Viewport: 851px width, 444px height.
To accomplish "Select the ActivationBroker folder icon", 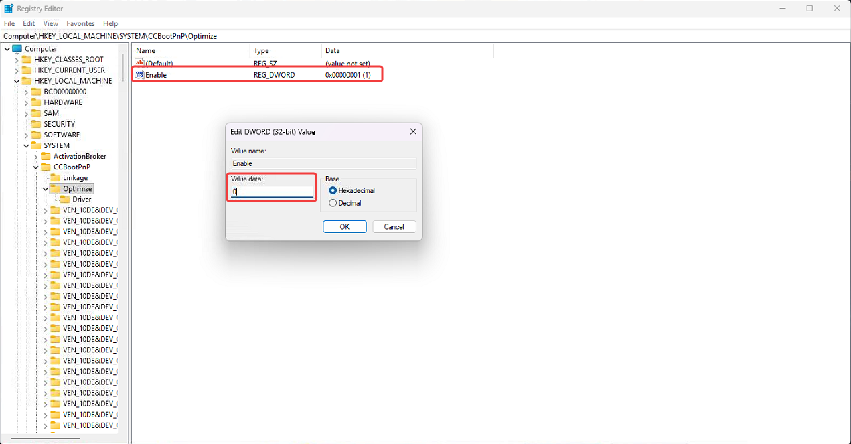I will (x=46, y=157).
